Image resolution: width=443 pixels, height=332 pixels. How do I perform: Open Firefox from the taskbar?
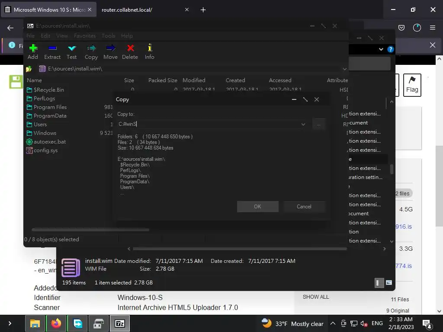(56, 323)
